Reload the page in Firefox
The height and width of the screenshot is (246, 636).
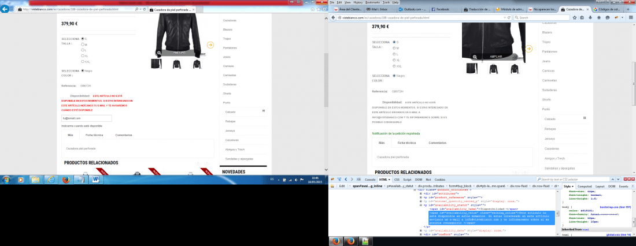(509, 17)
